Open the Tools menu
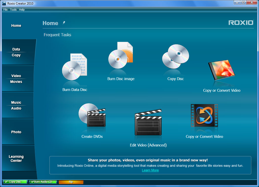The width and height of the screenshot is (259, 187). 13,10
